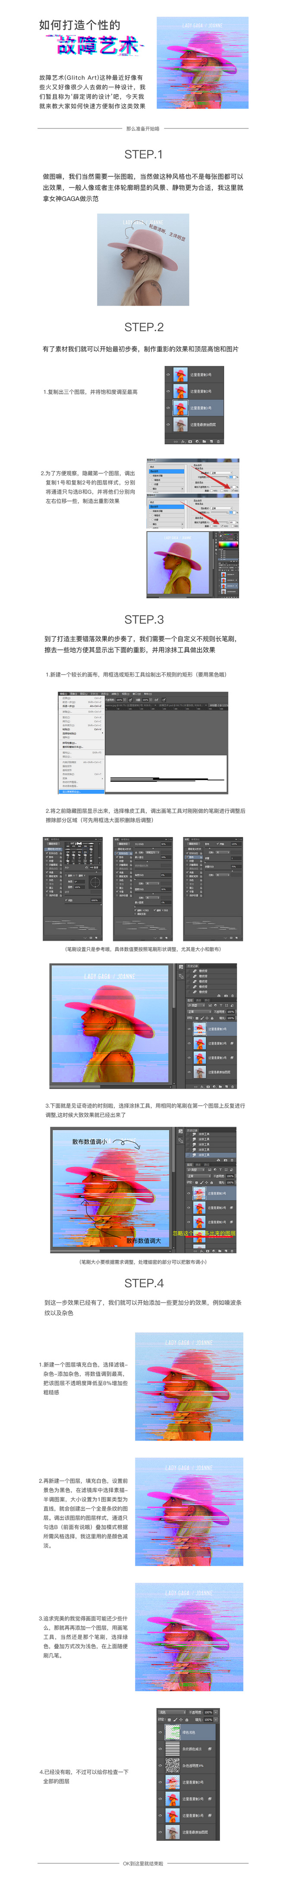Open 混合模式 正常 dropdown in B-checked dialog
This screenshot has width=284, height=1887.
(222, 473)
